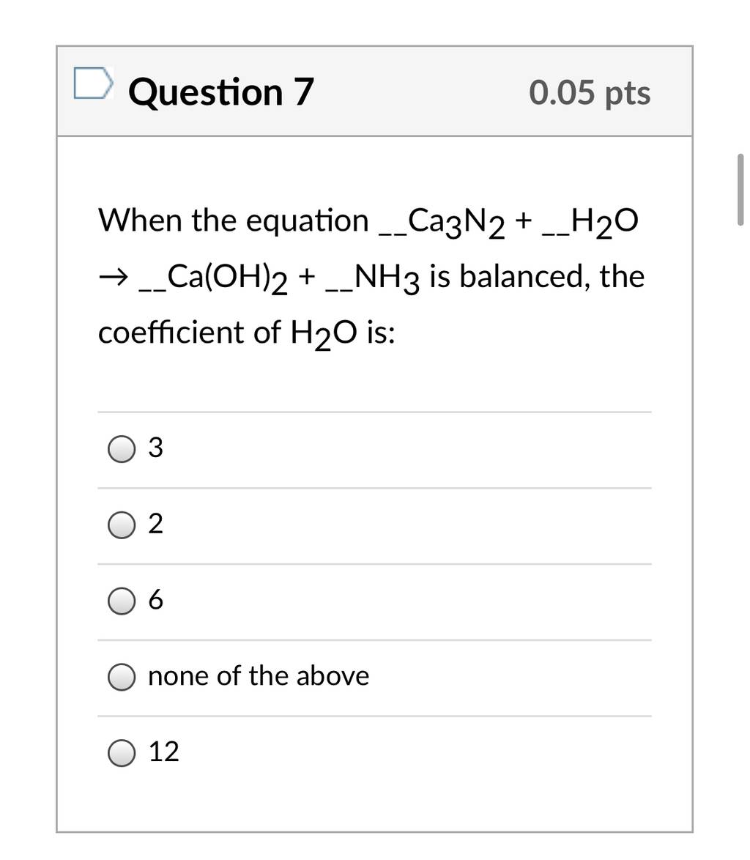Click the vertical scrollbar thumb on the right
This screenshot has height=860, width=750.
point(740,190)
